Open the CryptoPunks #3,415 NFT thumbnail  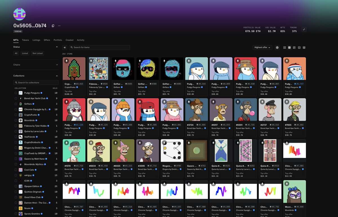point(74,68)
